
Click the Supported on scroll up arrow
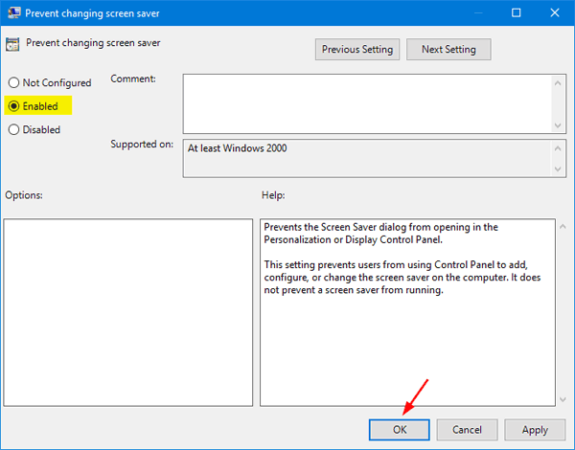[x=558, y=148]
